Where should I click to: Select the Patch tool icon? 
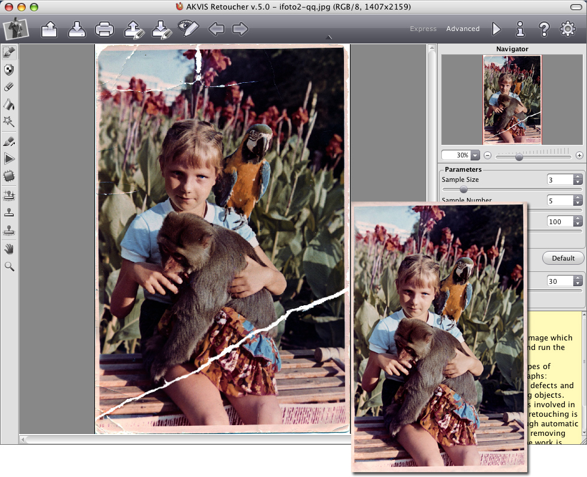[9, 176]
